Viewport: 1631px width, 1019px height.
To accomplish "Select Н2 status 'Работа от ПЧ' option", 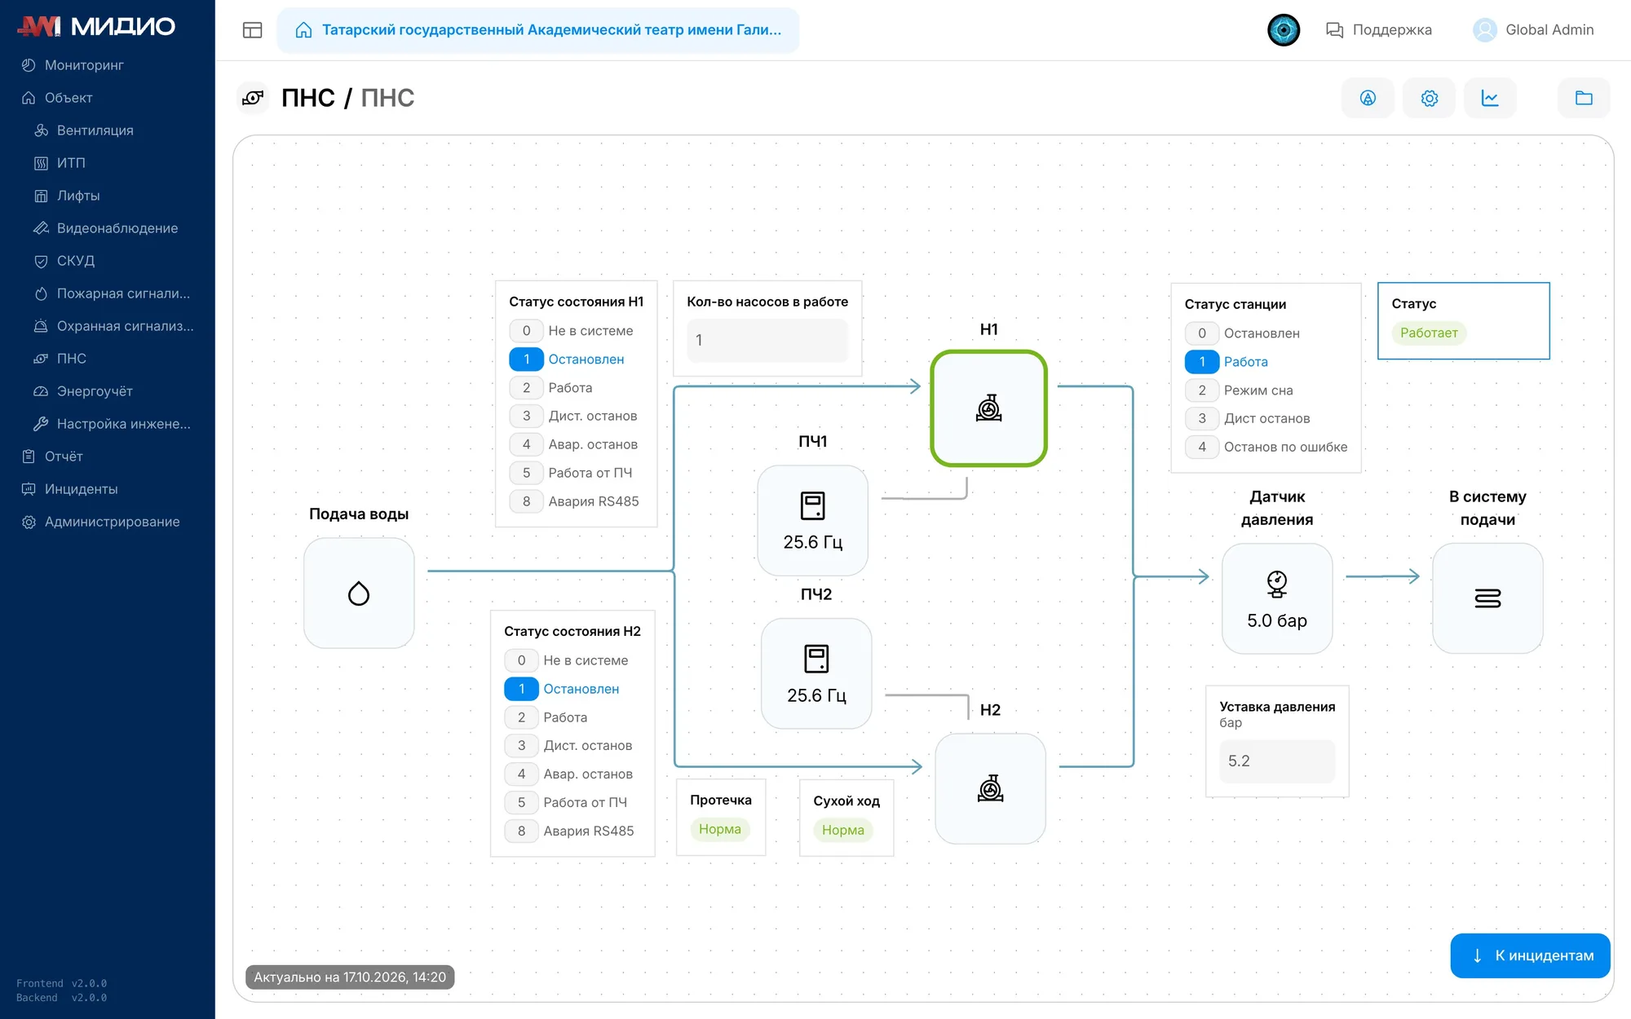I will tap(566, 802).
